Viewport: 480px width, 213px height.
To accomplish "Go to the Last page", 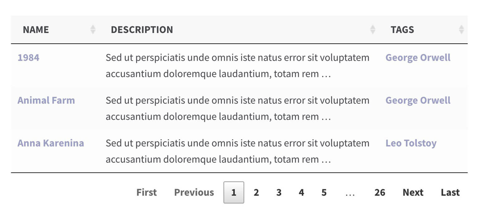I will click(x=450, y=192).
